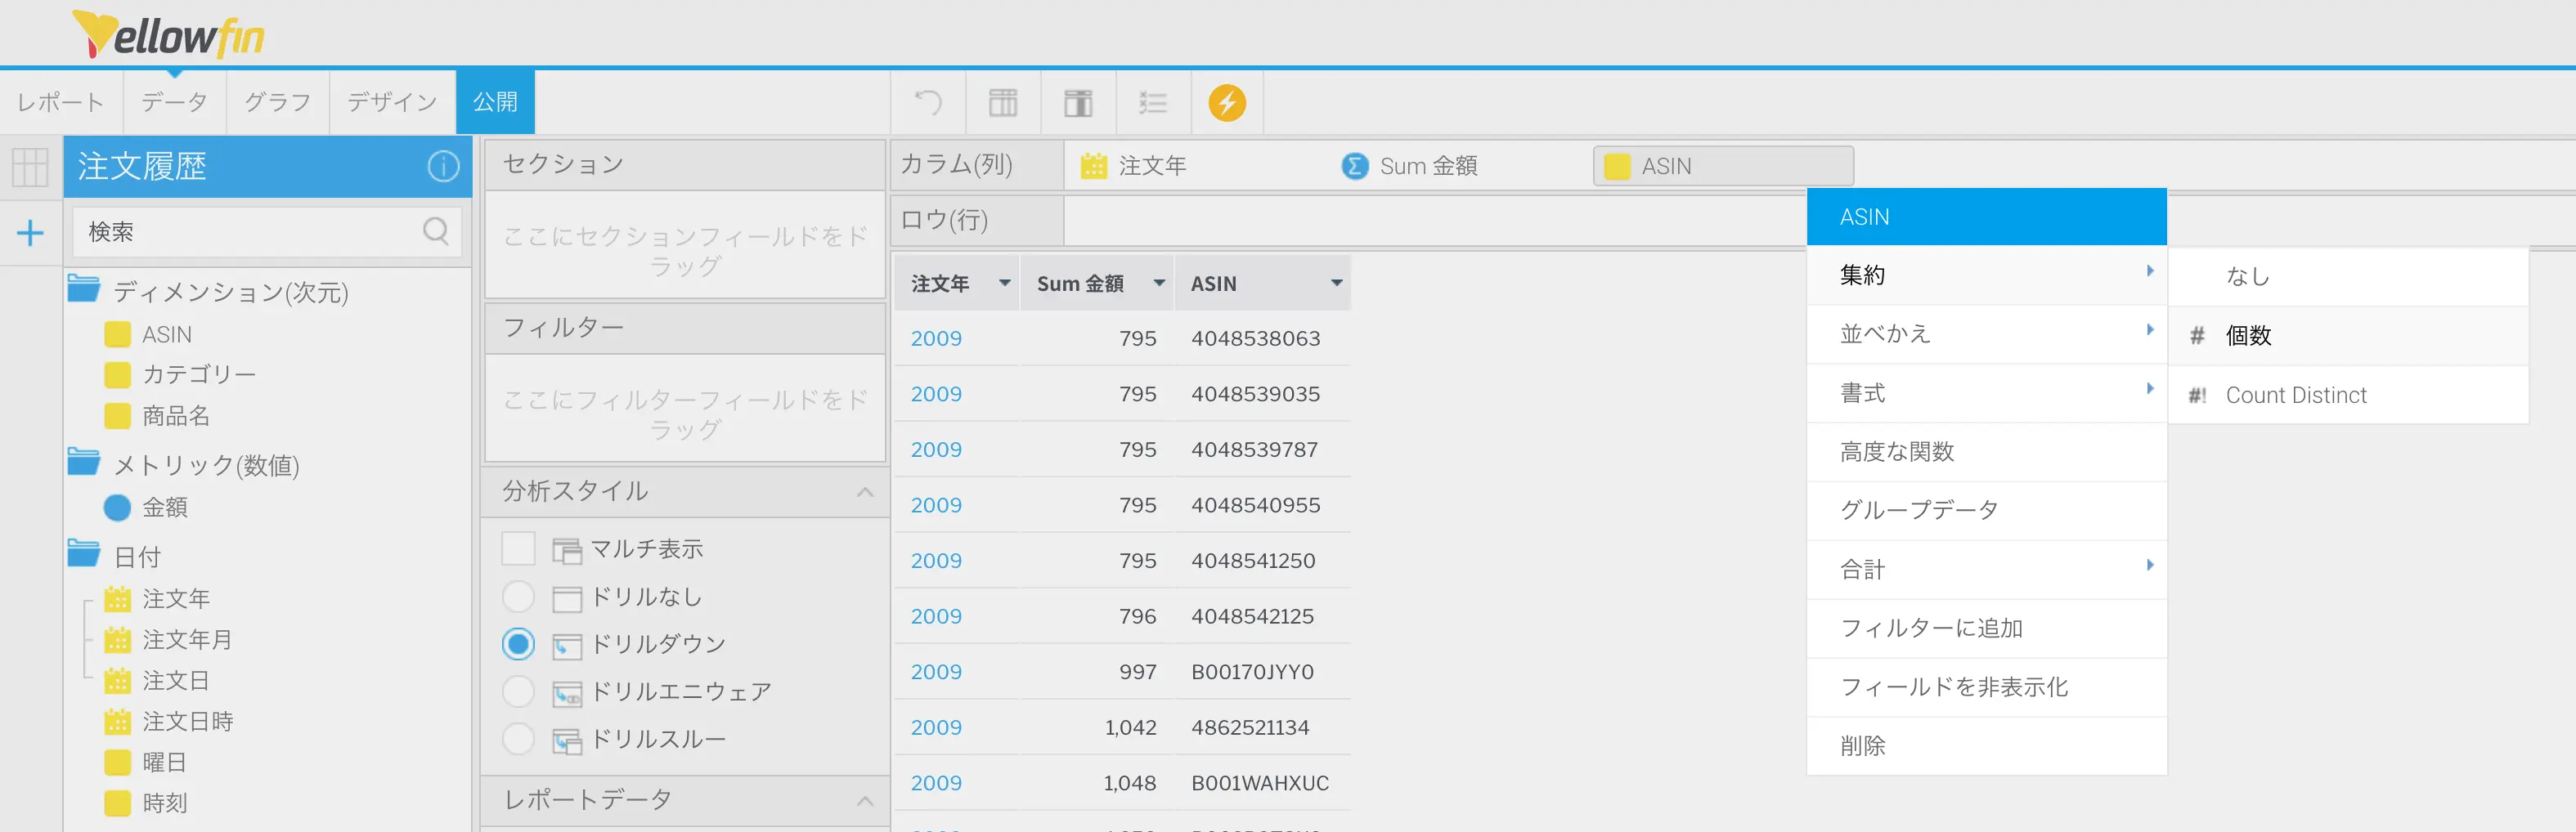Image resolution: width=2576 pixels, height=832 pixels.
Task: Click the lightning bolt quick-run icon
Action: 1226,102
